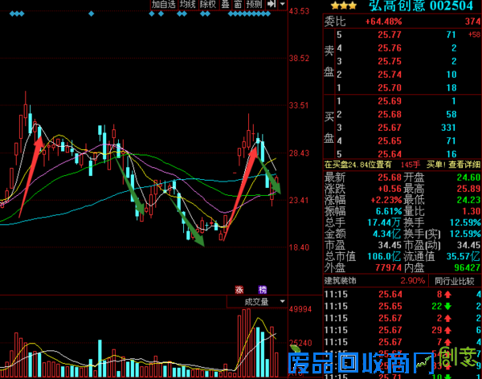Click the 建筑装饰 sector label
This screenshot has width=482, height=379.
tap(342, 280)
